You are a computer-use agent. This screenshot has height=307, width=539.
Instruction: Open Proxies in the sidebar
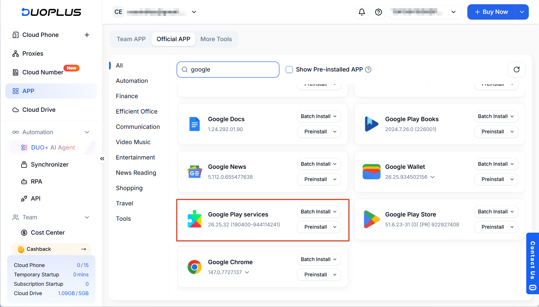point(51,54)
